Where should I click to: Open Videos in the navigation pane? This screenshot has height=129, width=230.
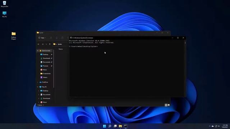tap(45, 77)
